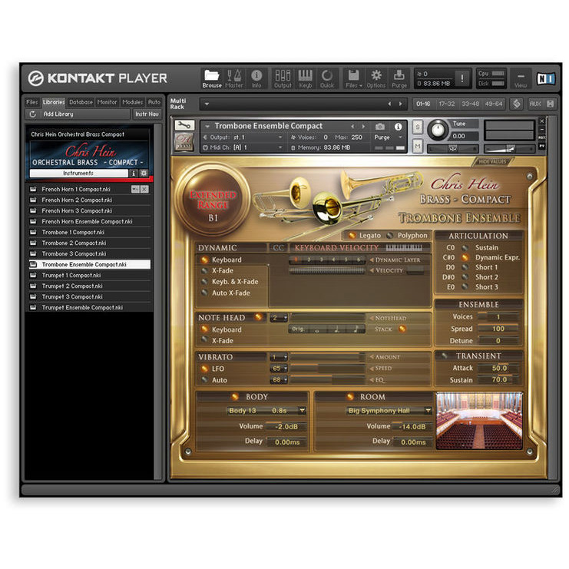Click the Instr Nav button
The height and width of the screenshot is (569, 569).
147,114
